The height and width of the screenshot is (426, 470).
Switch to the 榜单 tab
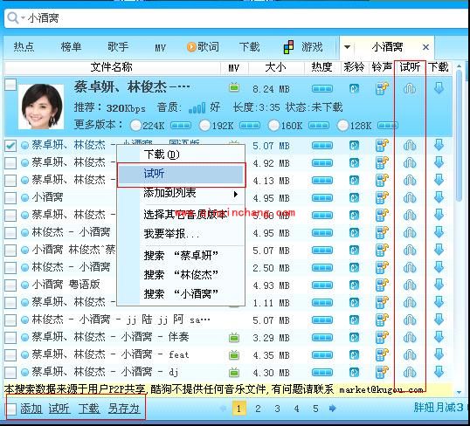coord(71,47)
